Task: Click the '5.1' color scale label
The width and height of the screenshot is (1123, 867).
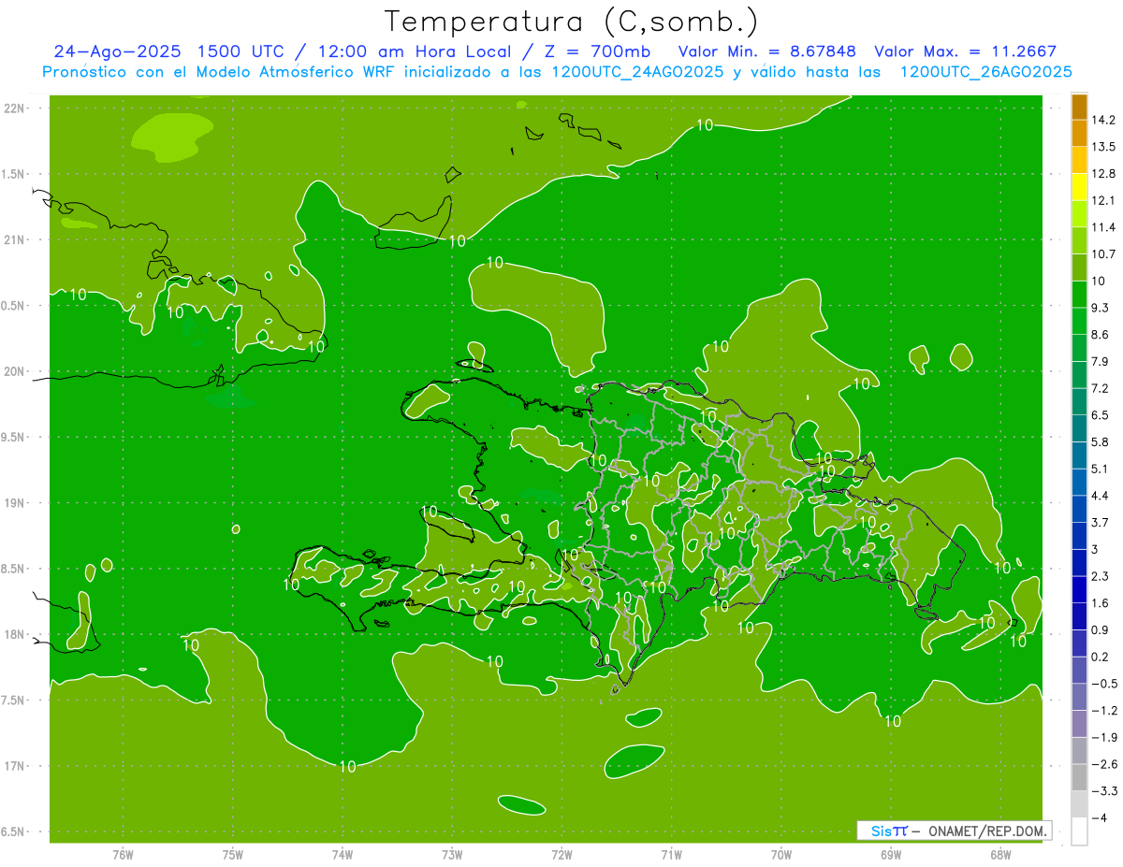Action: click(1101, 469)
